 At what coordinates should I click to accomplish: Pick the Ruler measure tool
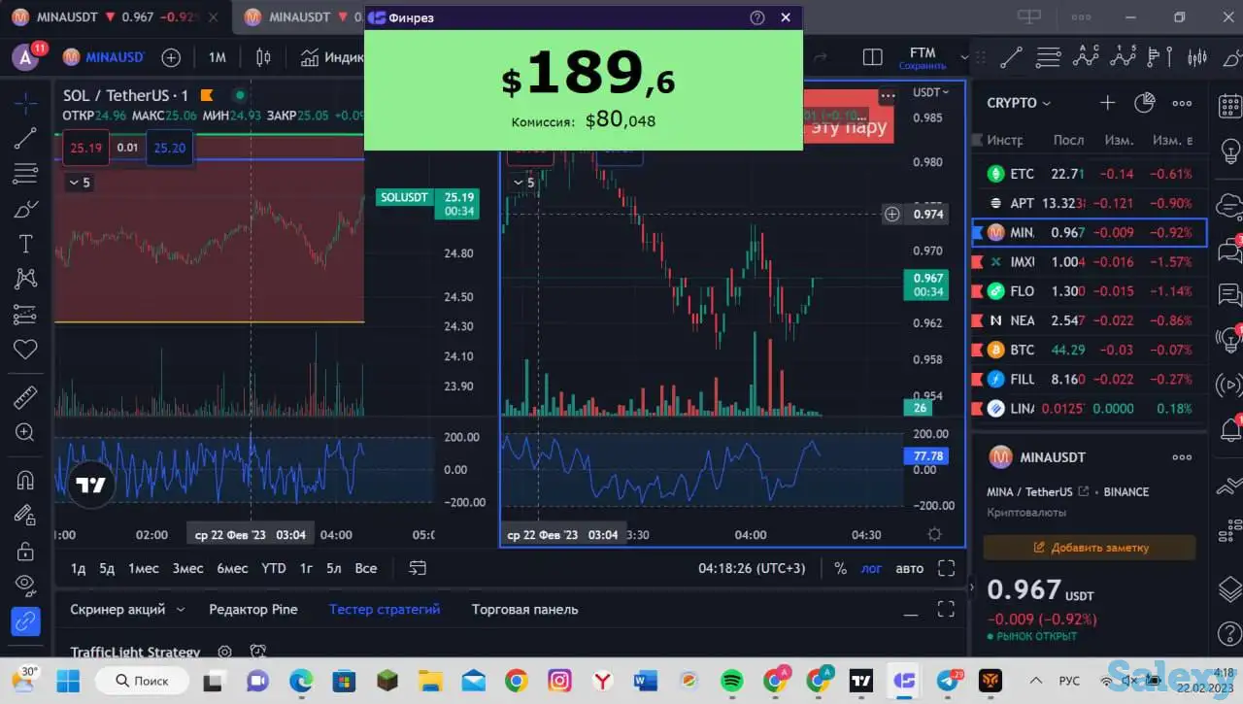(x=25, y=396)
